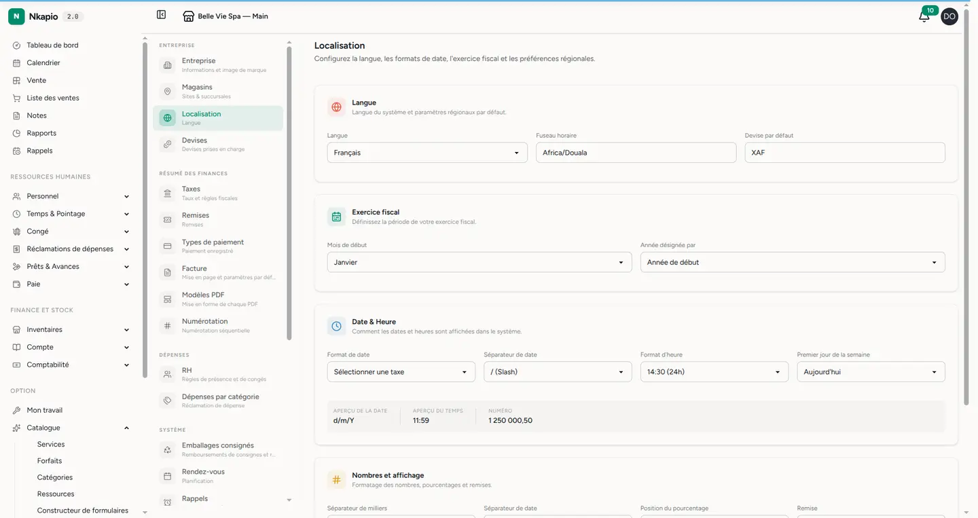
Task: Open the Forfaits catalogue item
Action: [50, 461]
